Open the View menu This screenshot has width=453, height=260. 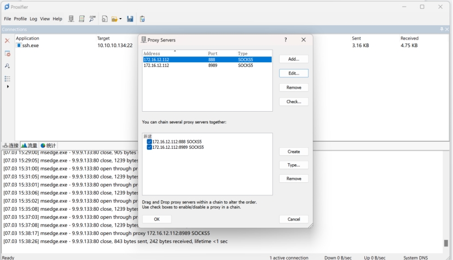pyautogui.click(x=45, y=19)
